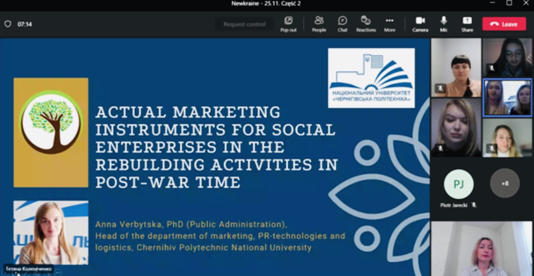Select the highlighted two-person video tile
This screenshot has height=276, width=534.
(x=507, y=98)
